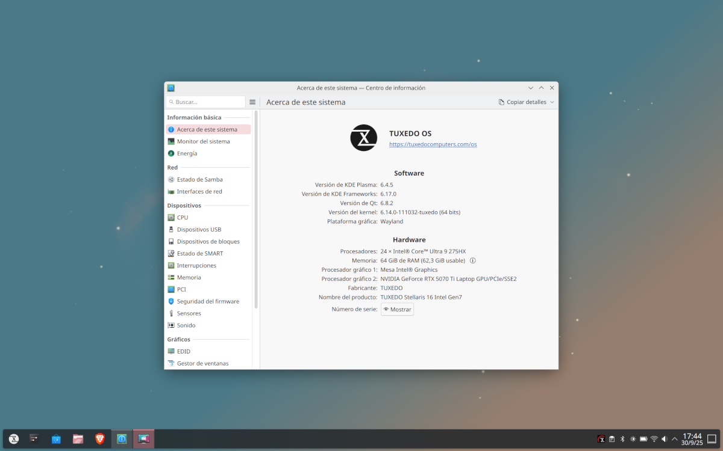Screen dimensions: 723x451
Task: Open the Brave browser from the taskbar
Action: coord(100,439)
